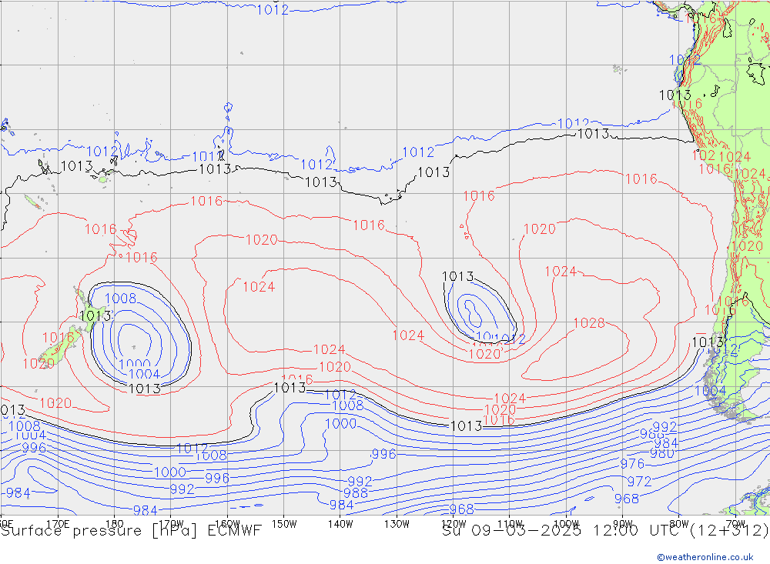Click the "972" isobar label

point(639,482)
